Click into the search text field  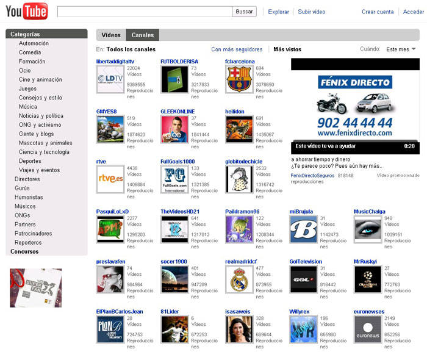145,12
